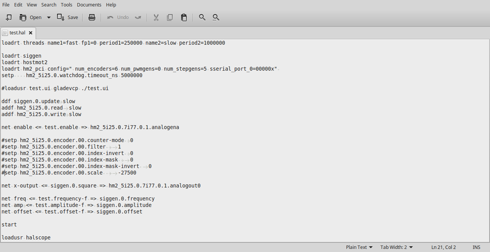Click the Ln 21, Col 2 indicator
The image size is (490, 252).
pyautogui.click(x=444, y=247)
